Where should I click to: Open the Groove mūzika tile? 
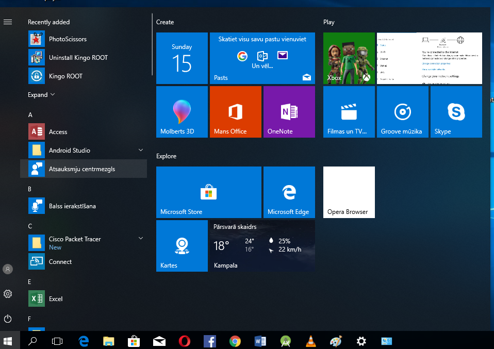point(402,112)
